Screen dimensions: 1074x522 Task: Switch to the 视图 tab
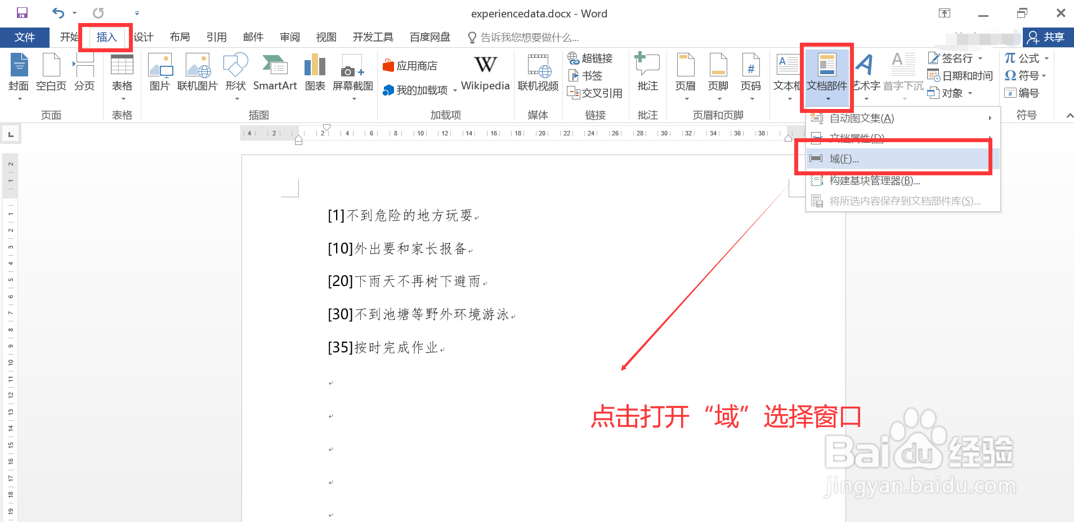tap(326, 37)
